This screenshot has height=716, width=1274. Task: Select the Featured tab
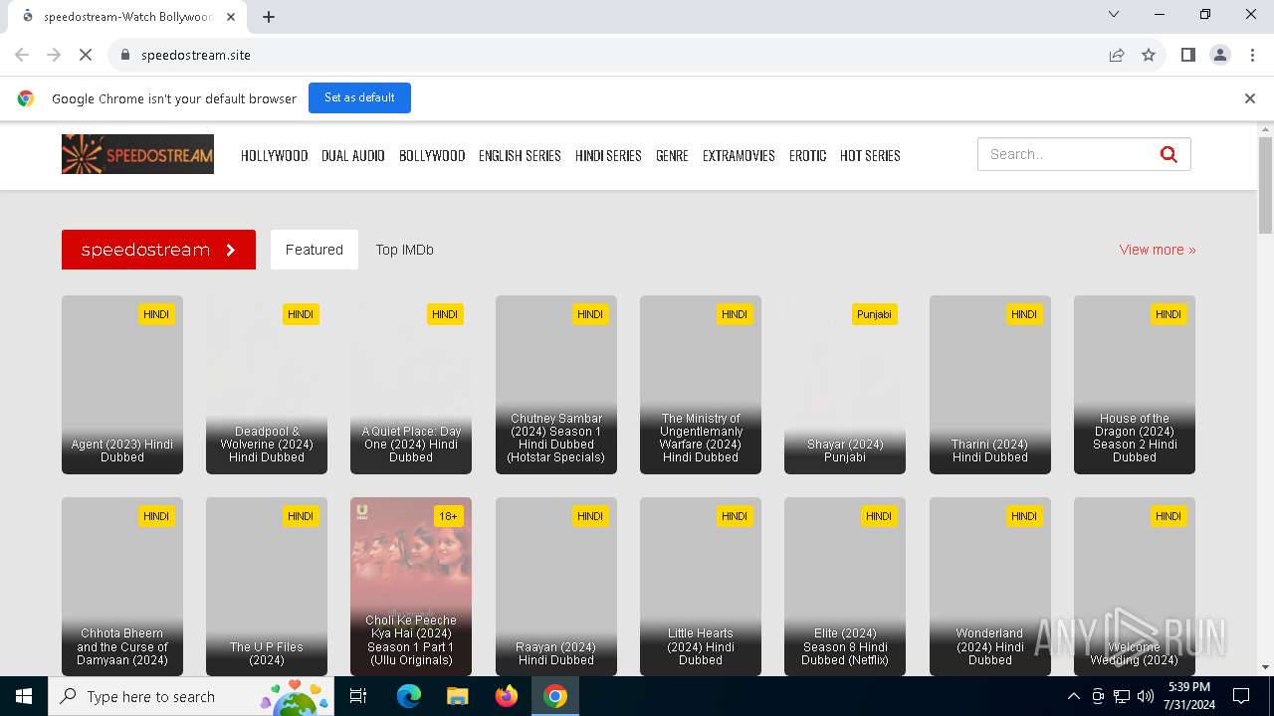[x=315, y=250]
